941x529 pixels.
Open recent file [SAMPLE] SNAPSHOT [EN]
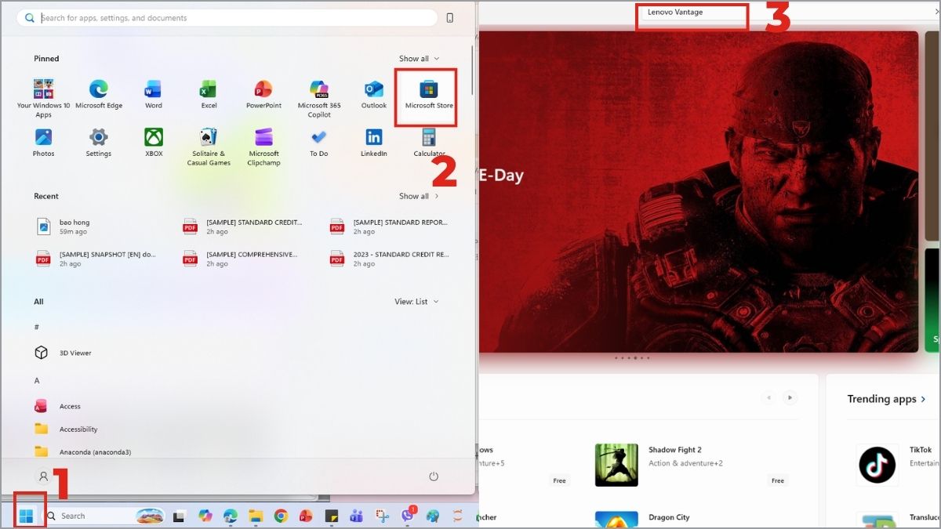(96, 259)
